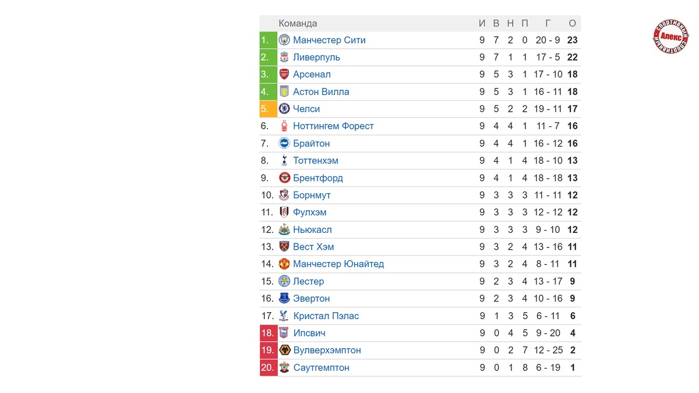Click the Arsenal cannon crest icon
The image size is (699, 393).
tap(284, 75)
